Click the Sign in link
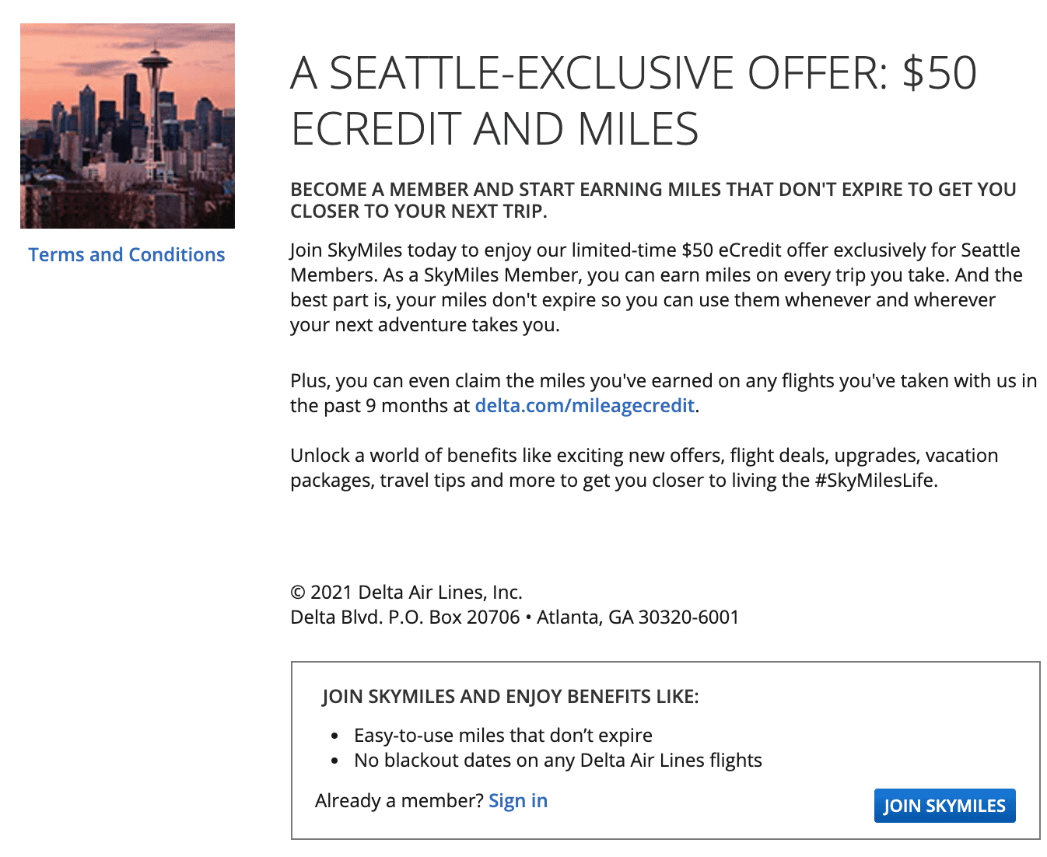This screenshot has width=1047, height=857. point(518,801)
